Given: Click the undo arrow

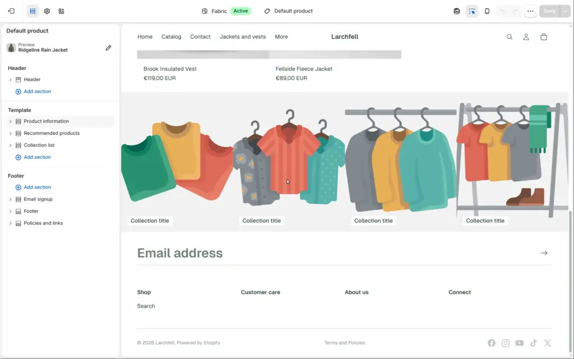Looking at the screenshot, I should [502, 11].
